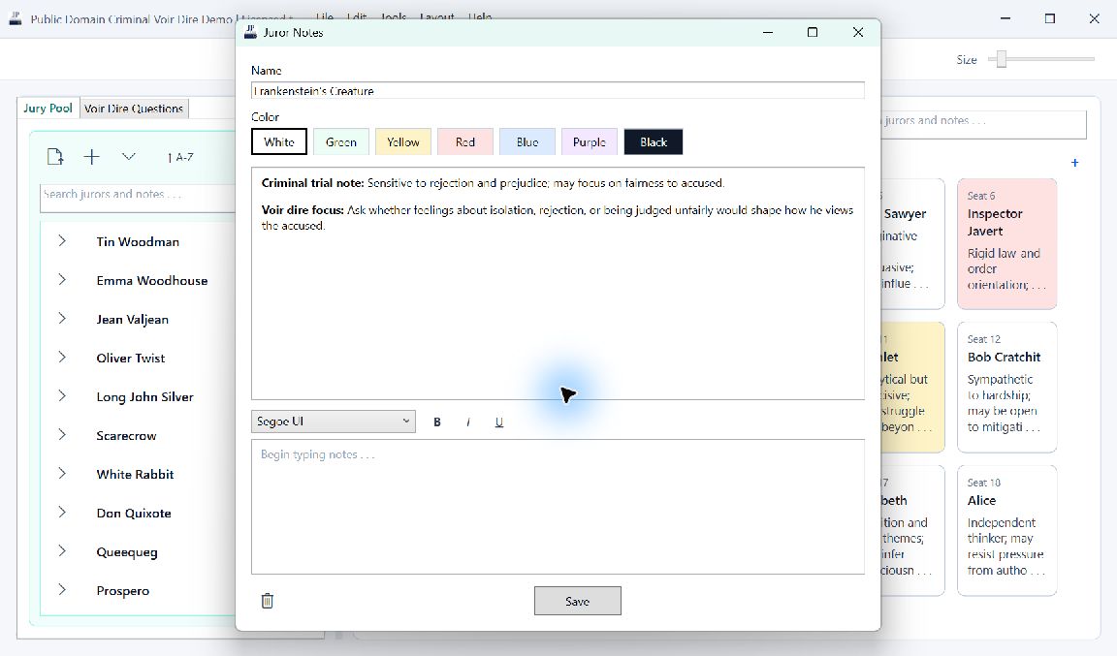Select the Yellow color option
The image size is (1117, 656).
pos(403,141)
